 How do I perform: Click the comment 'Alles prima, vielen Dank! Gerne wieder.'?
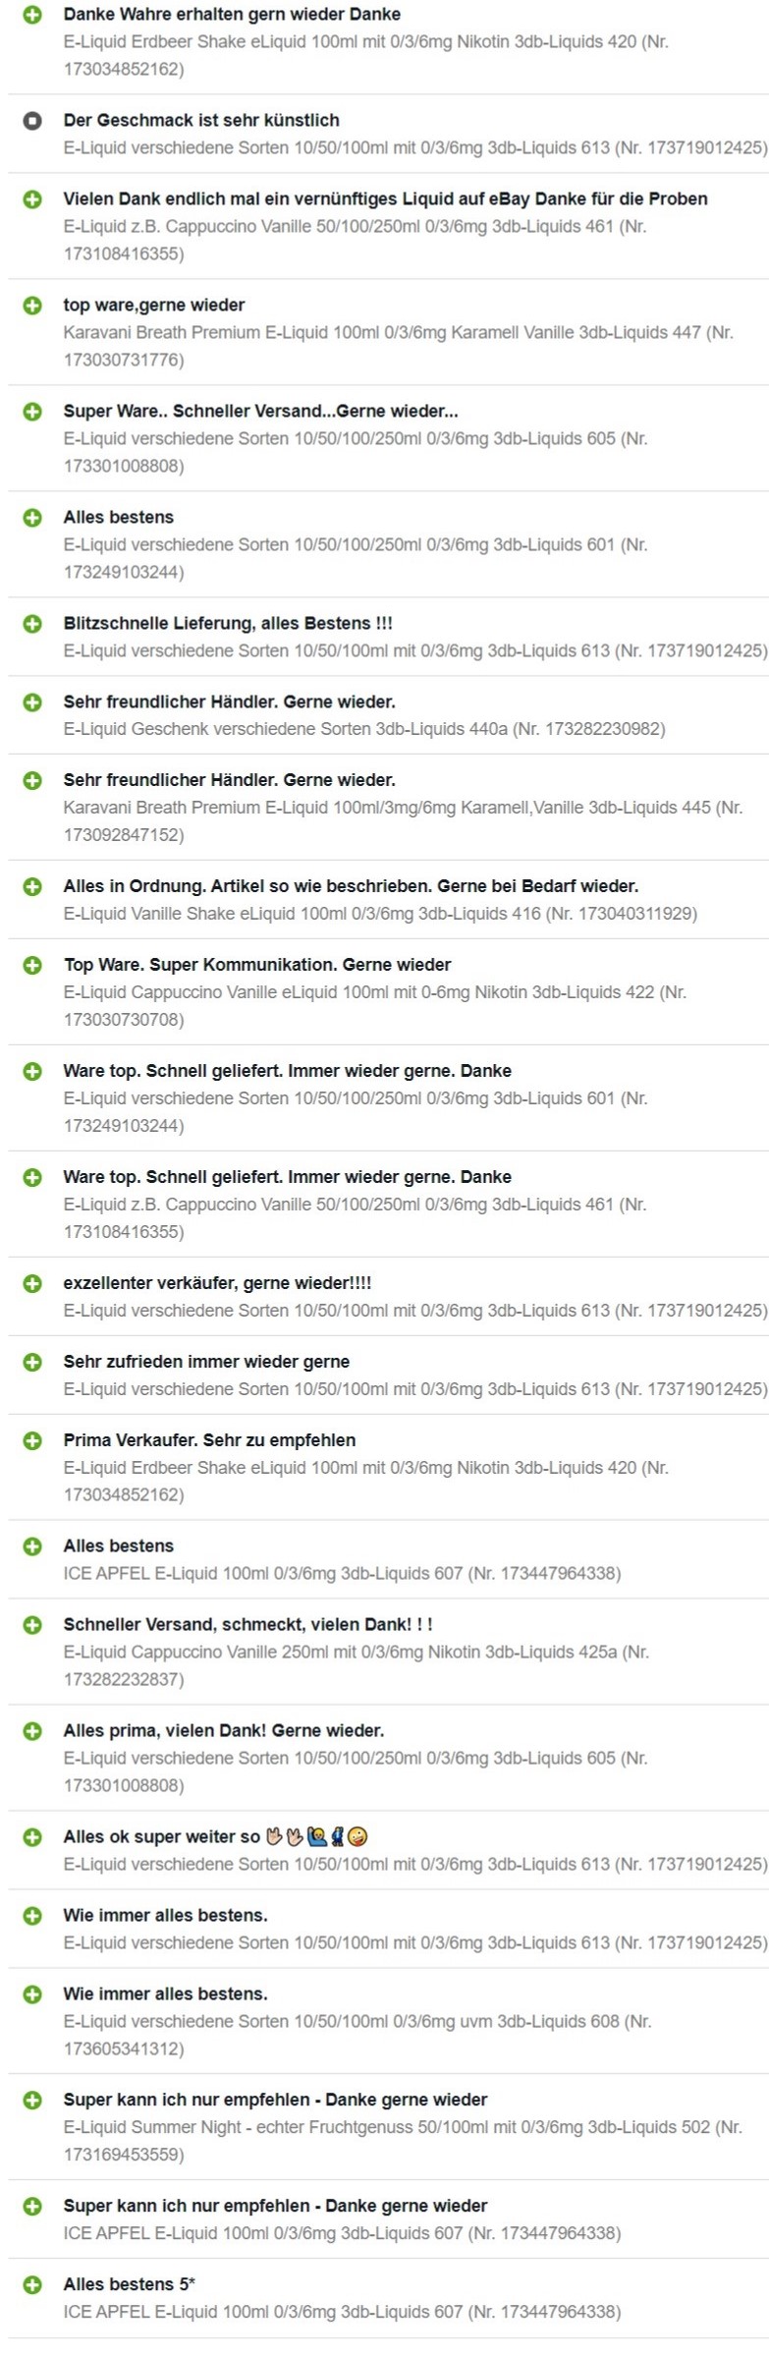tap(224, 1731)
